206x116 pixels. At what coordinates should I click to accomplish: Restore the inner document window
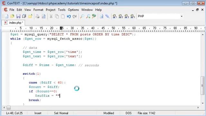[x=197, y=10]
